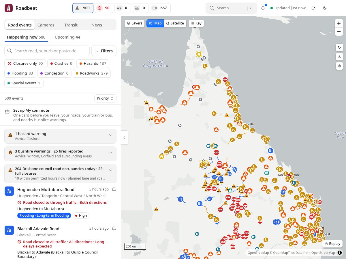This screenshot has width=346, height=259.
Task: Switch to the Transit tab
Action: tap(71, 25)
